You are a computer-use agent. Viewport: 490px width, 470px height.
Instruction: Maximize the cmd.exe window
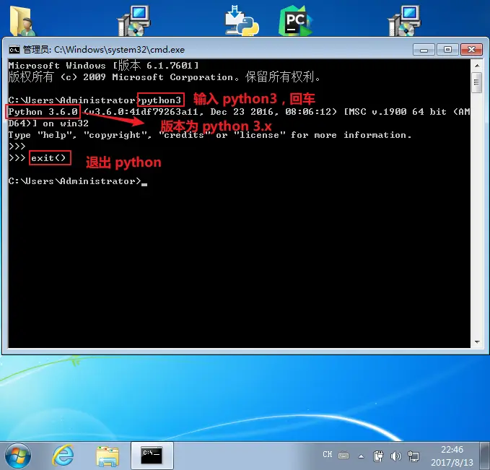[447, 50]
